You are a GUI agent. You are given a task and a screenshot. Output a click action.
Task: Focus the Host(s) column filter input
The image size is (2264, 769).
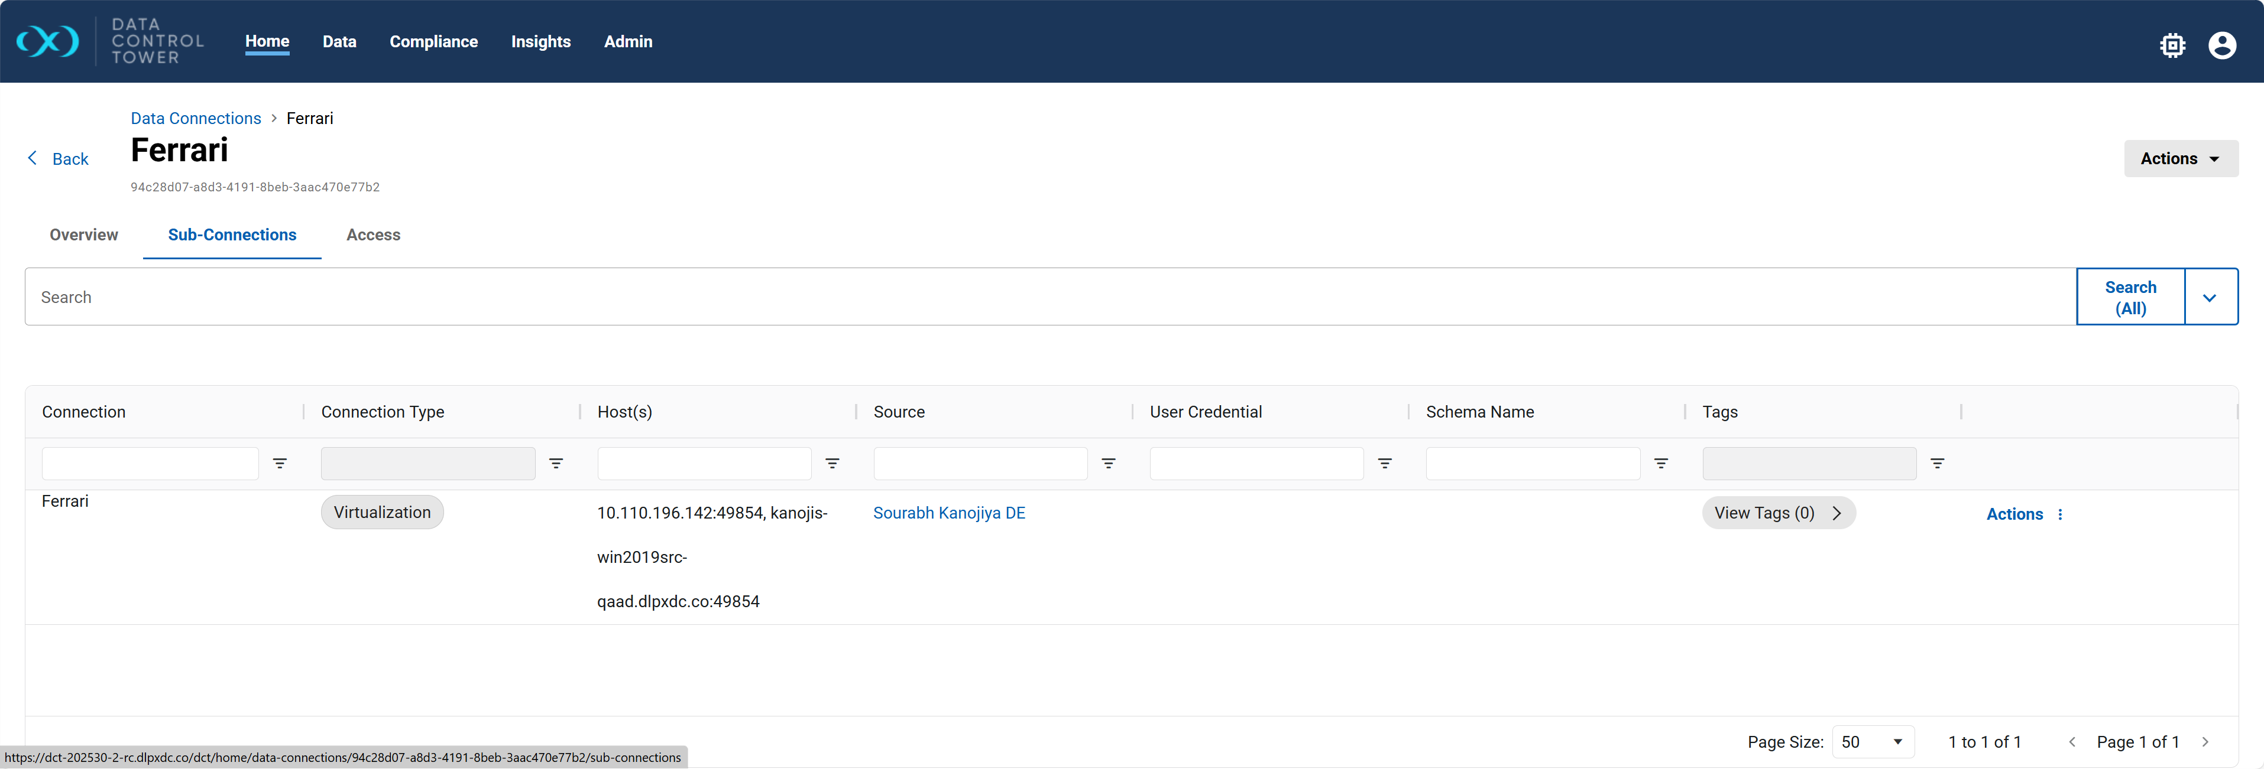[x=704, y=464]
